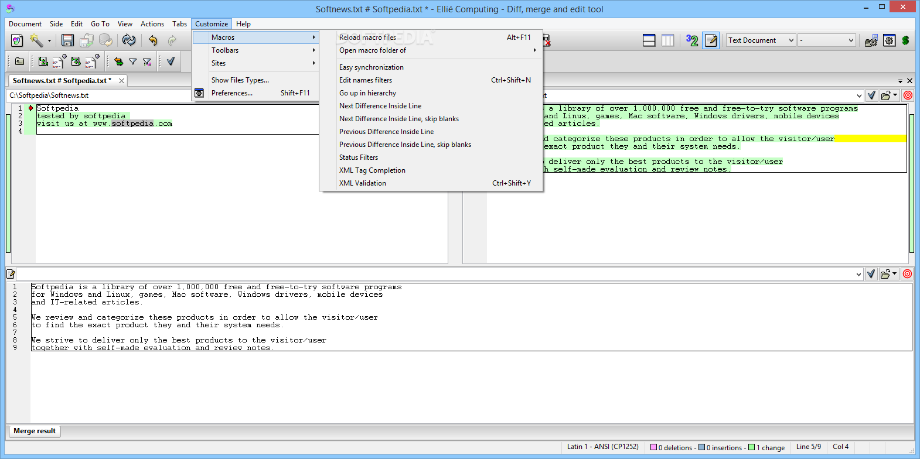920x459 pixels.
Task: Open the Go To menu
Action: point(100,24)
